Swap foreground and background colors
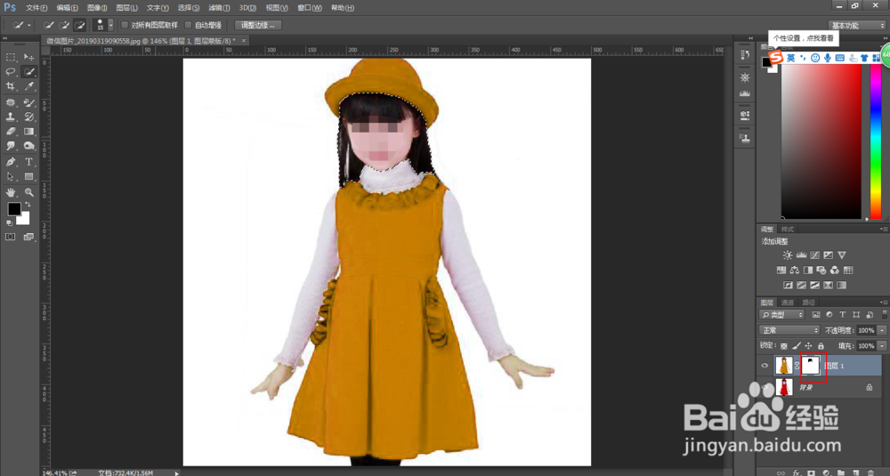 [28, 205]
